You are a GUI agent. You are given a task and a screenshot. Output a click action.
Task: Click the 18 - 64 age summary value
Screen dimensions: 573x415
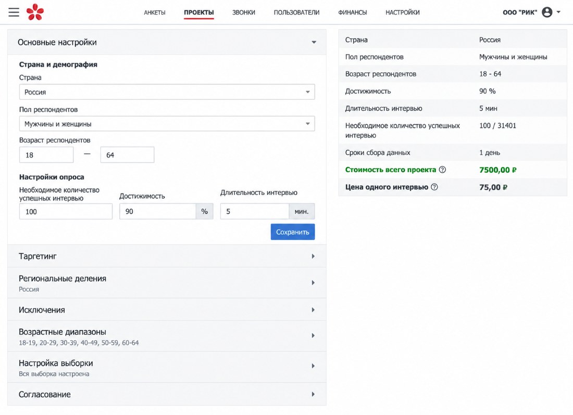(490, 74)
